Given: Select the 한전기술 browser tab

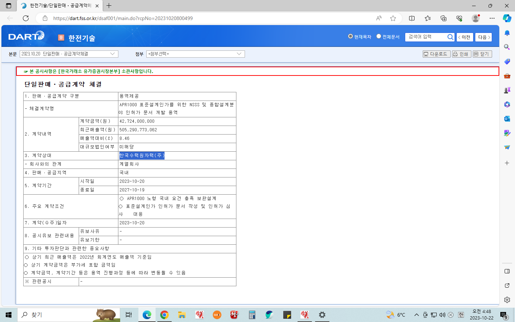Looking at the screenshot, I should (x=60, y=6).
